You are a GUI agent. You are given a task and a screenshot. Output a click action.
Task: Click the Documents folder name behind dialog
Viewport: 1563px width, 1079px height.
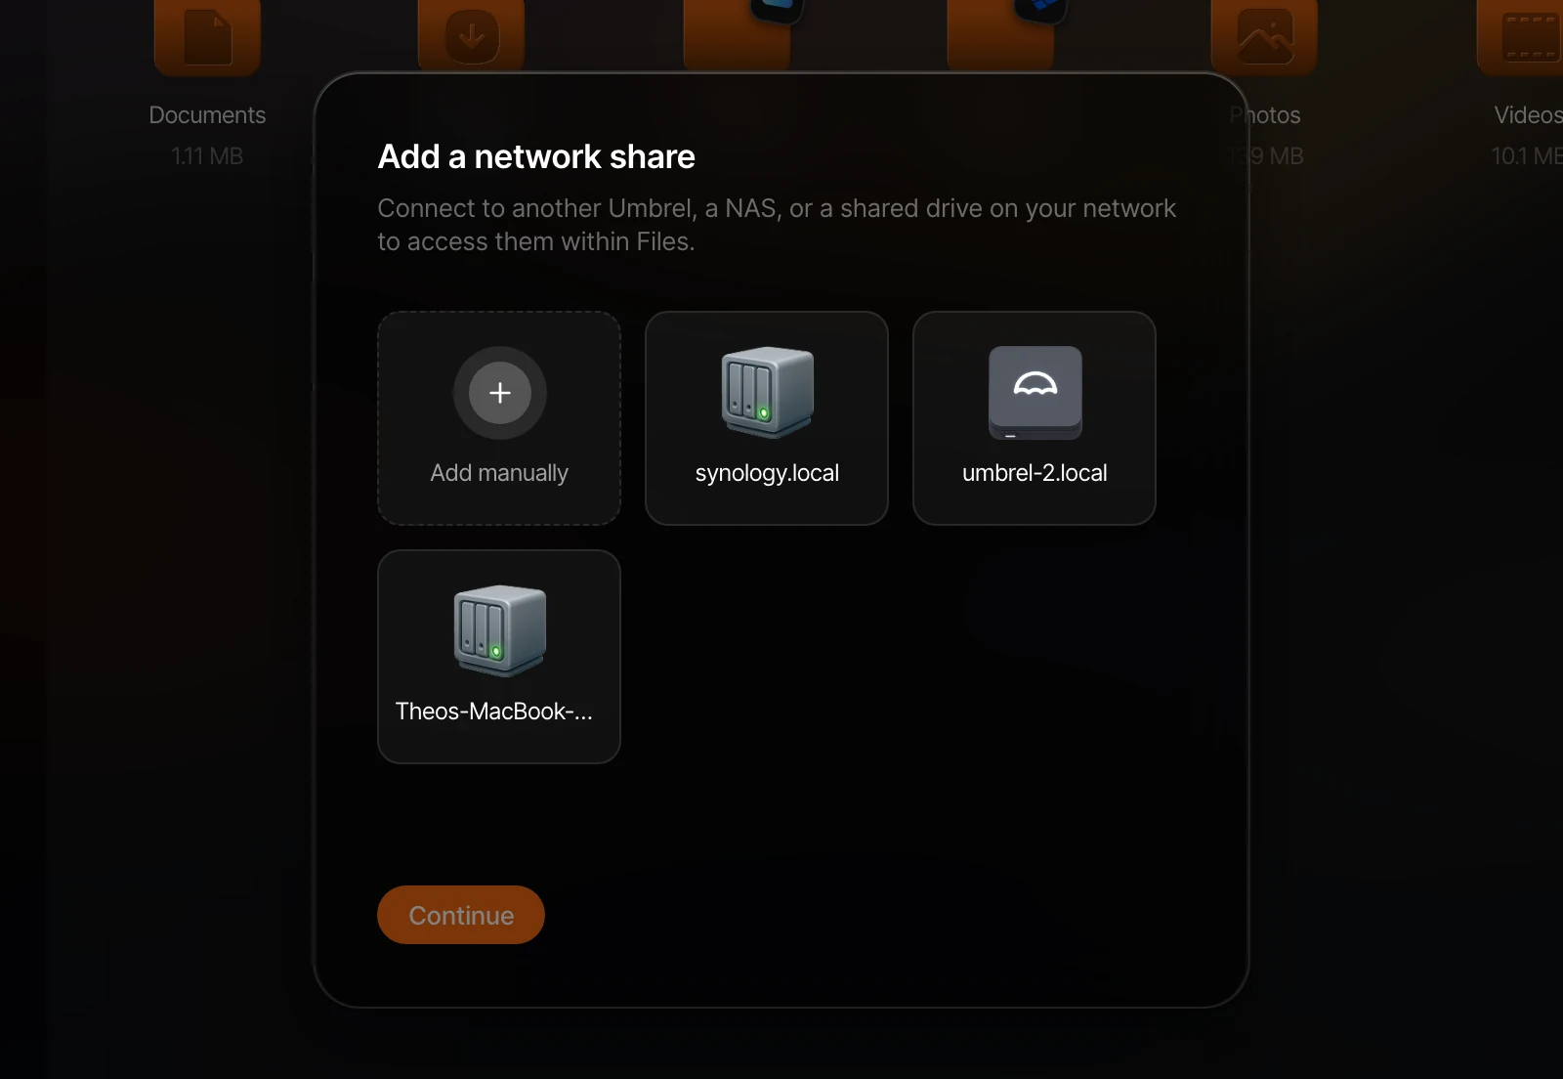207,115
